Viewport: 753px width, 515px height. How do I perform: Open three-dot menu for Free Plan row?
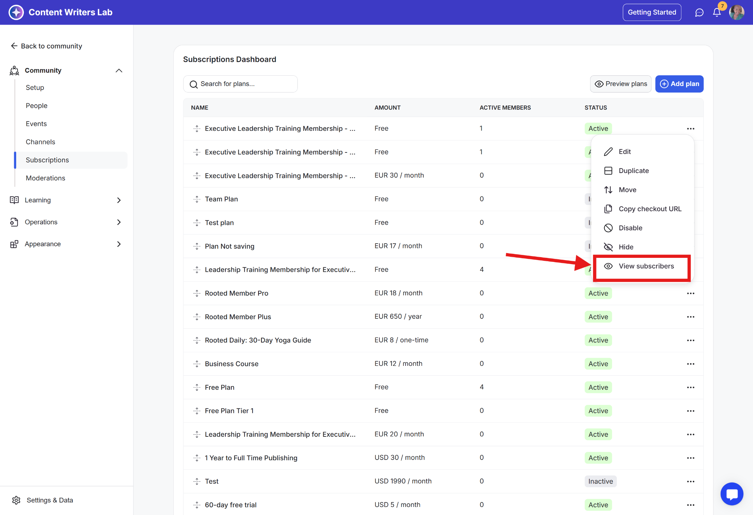click(x=690, y=387)
